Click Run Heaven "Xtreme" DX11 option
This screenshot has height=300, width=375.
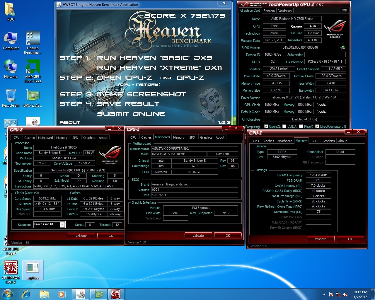(159, 68)
